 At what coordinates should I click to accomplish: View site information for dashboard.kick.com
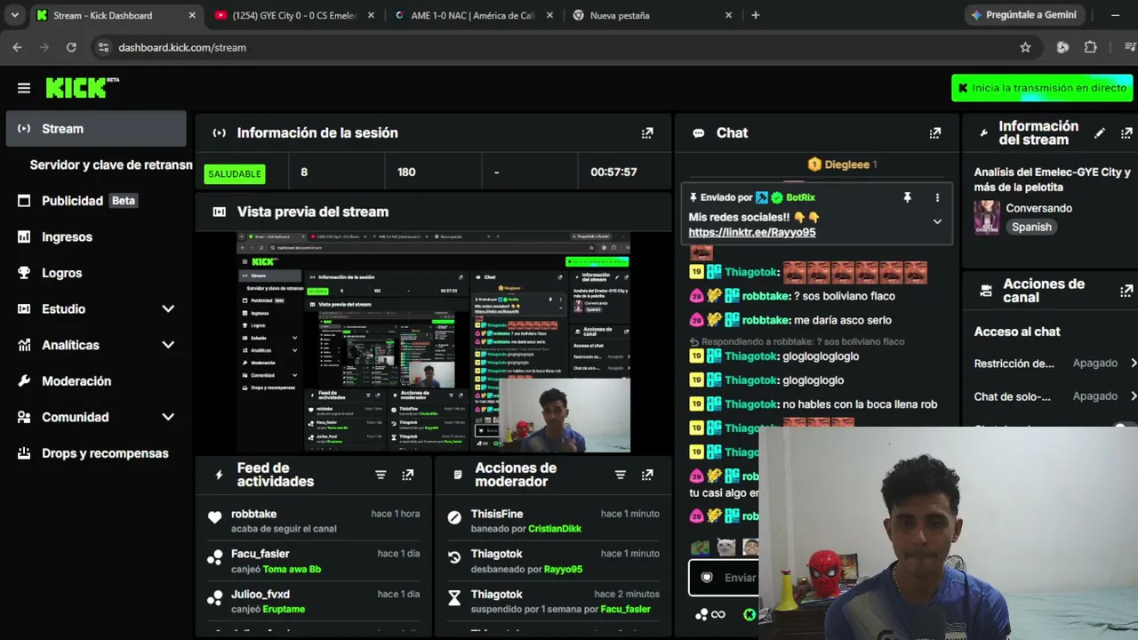tap(103, 47)
